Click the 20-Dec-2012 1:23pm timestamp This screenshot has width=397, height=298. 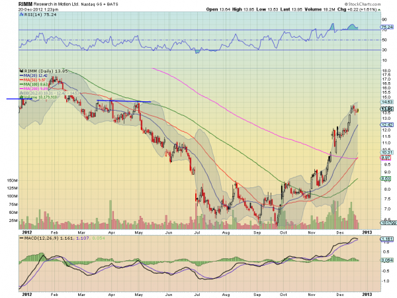point(38,9)
